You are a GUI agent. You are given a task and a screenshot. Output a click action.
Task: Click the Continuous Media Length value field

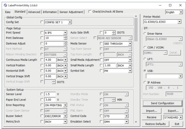click(x=50, y=60)
